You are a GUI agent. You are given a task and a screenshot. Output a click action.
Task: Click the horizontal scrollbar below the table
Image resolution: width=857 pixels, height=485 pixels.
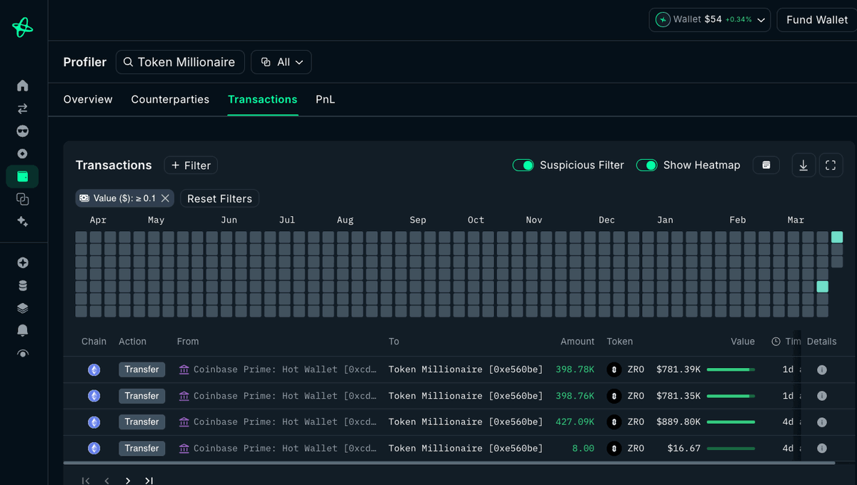[449, 463]
